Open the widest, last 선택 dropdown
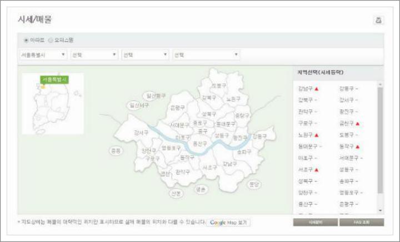Screen dimensions: 400x242 coord(206,55)
